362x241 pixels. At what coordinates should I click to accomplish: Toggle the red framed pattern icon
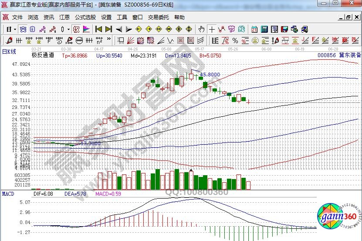tap(76, 29)
